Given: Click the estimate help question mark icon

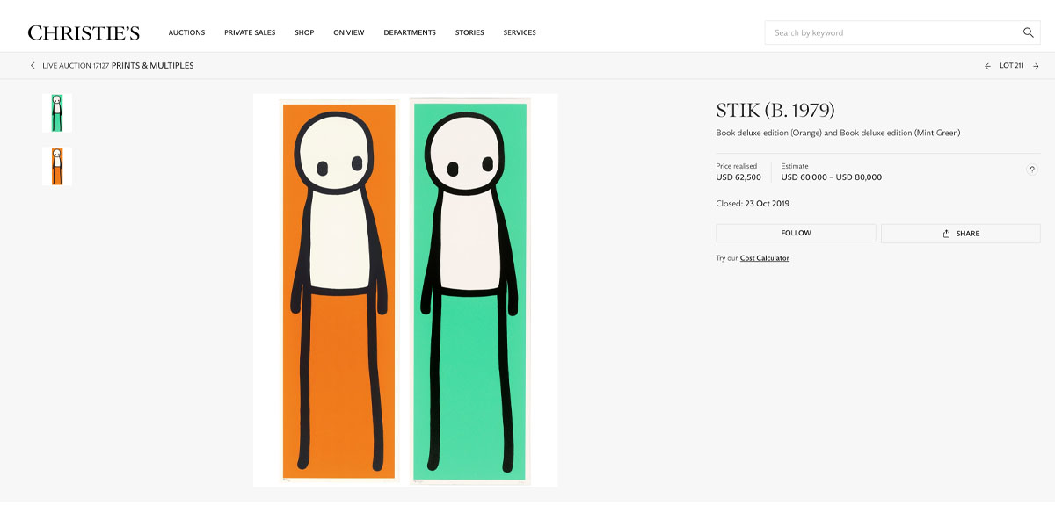Looking at the screenshot, I should pos(1032,170).
